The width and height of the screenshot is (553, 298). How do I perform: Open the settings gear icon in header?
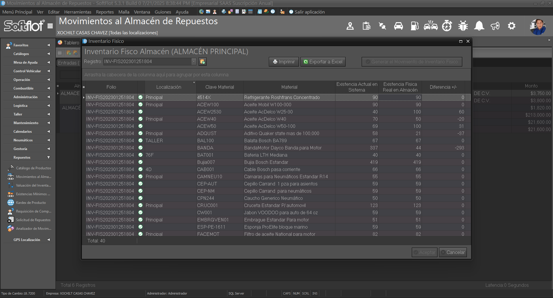click(512, 26)
